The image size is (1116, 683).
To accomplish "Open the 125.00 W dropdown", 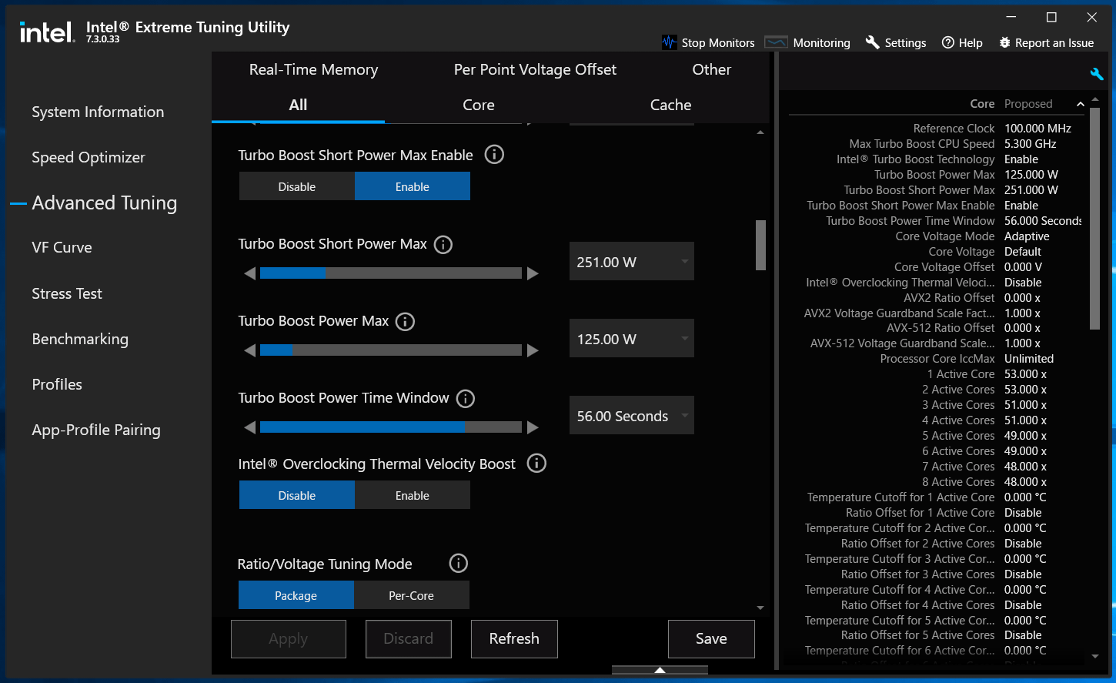I will [632, 339].
